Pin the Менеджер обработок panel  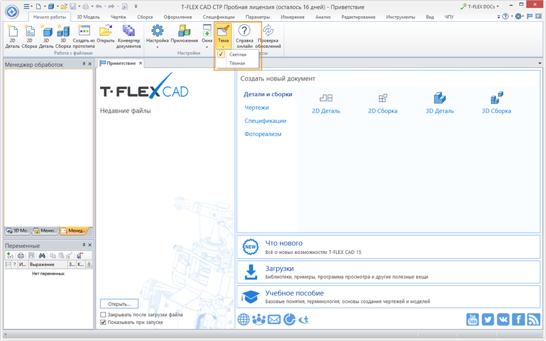click(84, 64)
